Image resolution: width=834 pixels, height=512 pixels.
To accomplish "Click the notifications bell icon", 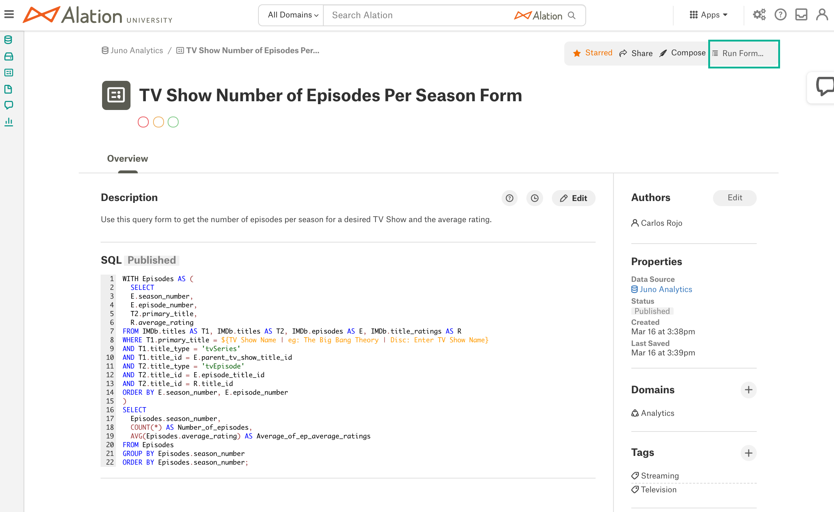I will 801,15.
